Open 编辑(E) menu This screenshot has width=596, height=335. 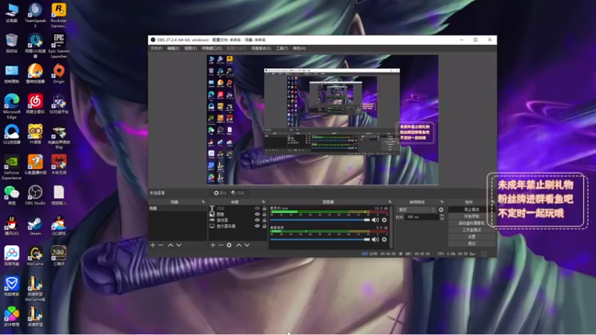click(173, 48)
